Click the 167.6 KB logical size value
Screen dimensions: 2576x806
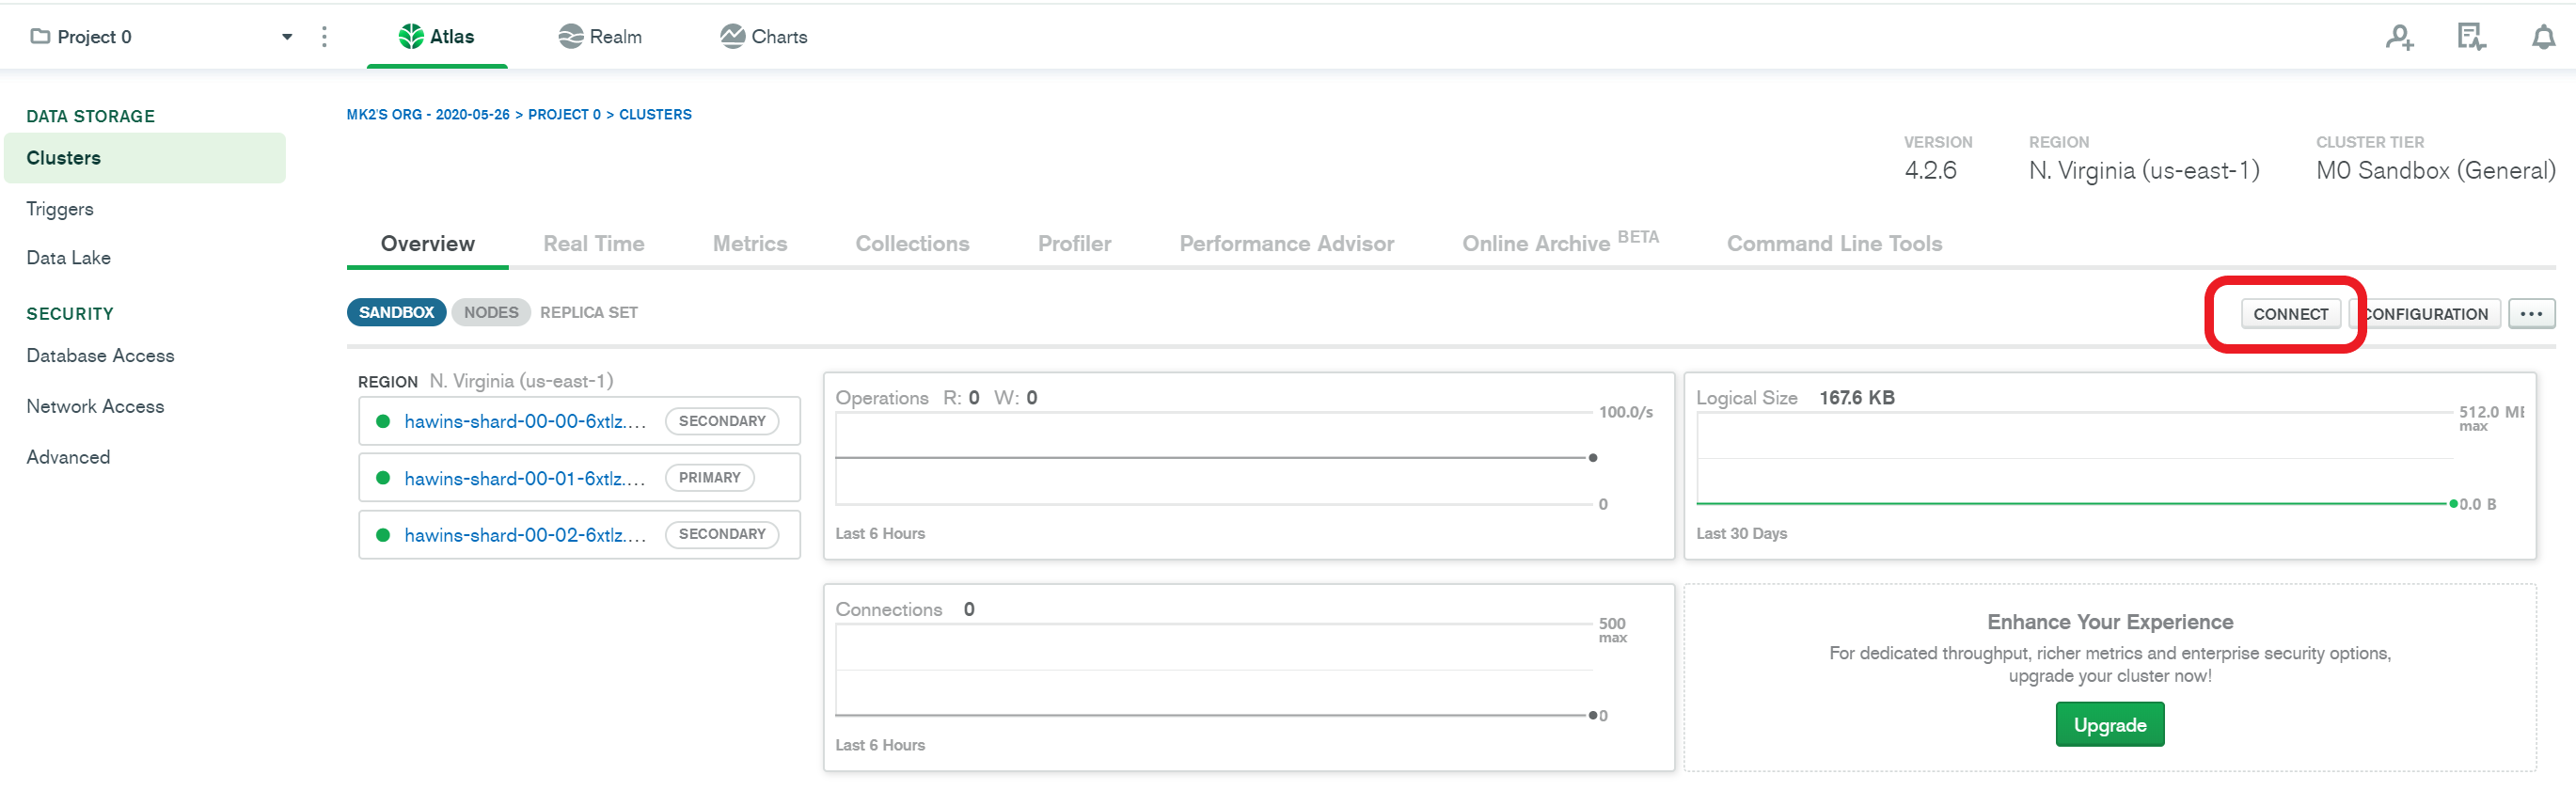pyautogui.click(x=1857, y=398)
